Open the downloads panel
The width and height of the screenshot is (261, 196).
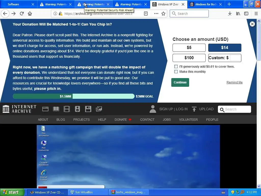tap(230, 14)
